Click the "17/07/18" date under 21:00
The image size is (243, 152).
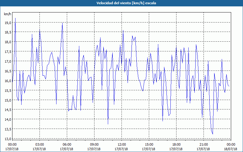pyautogui.click(x=203, y=149)
